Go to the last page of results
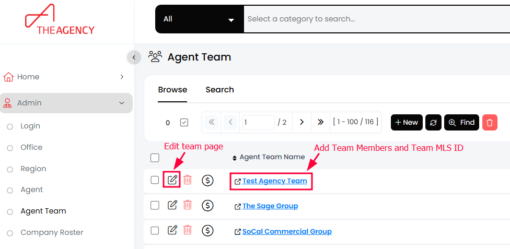Image resolution: width=510 pixels, height=249 pixels. 320,122
